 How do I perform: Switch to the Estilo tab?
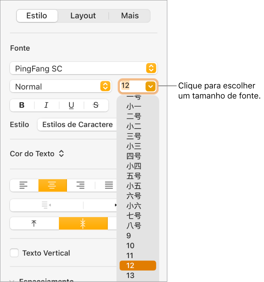point(37,16)
